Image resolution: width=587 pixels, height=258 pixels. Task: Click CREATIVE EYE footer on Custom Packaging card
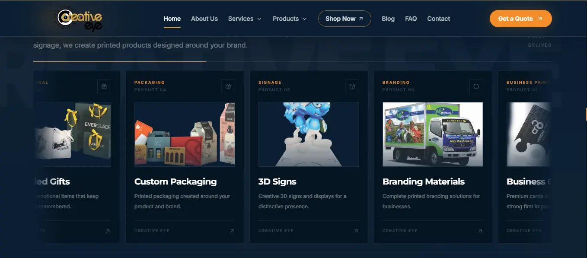point(152,231)
